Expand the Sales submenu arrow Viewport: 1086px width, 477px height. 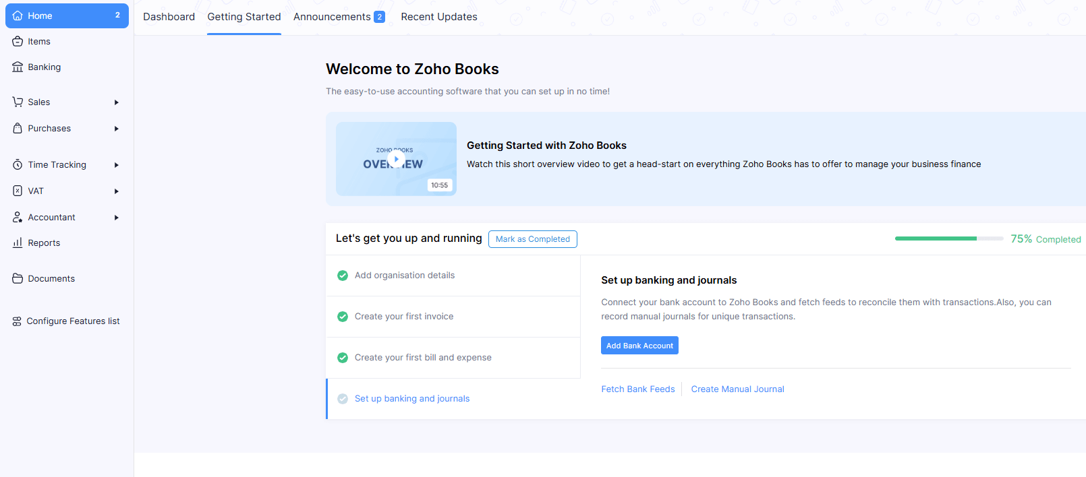117,102
